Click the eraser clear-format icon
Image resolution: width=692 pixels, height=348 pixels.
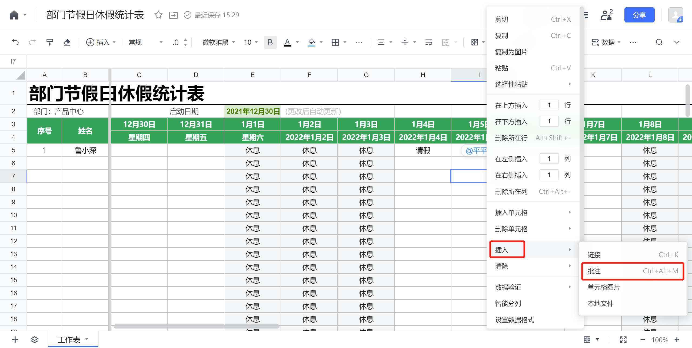[67, 42]
